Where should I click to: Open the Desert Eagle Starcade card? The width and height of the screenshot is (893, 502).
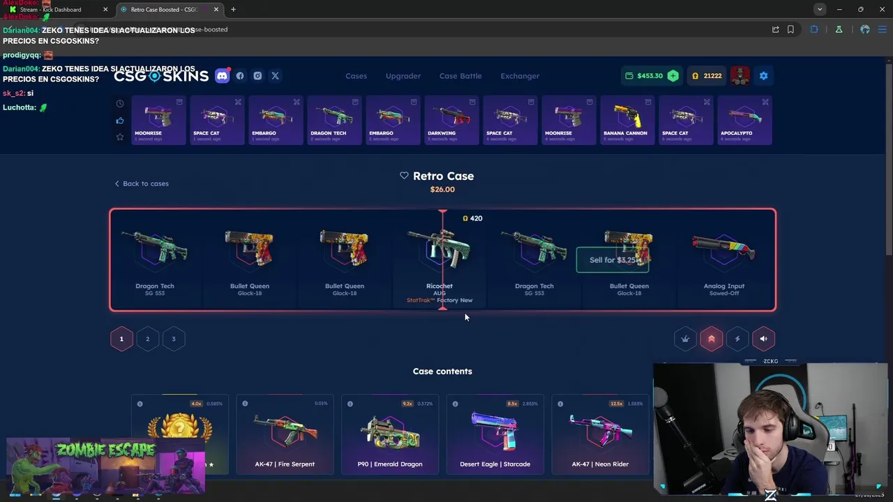click(495, 435)
